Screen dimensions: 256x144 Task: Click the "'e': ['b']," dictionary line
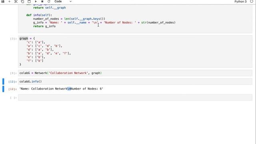[36, 57]
